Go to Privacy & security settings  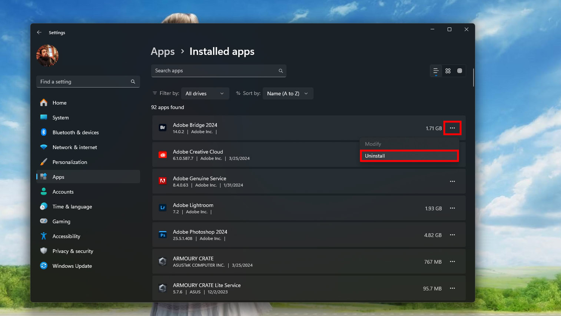click(x=73, y=251)
